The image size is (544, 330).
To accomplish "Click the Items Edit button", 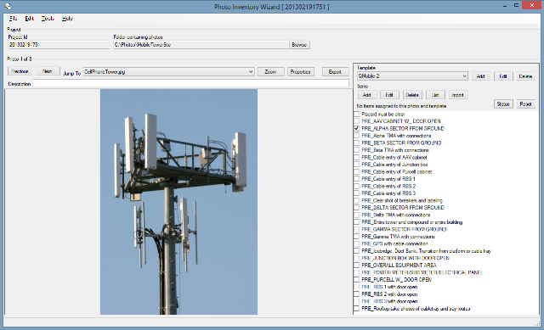I will 389,95.
